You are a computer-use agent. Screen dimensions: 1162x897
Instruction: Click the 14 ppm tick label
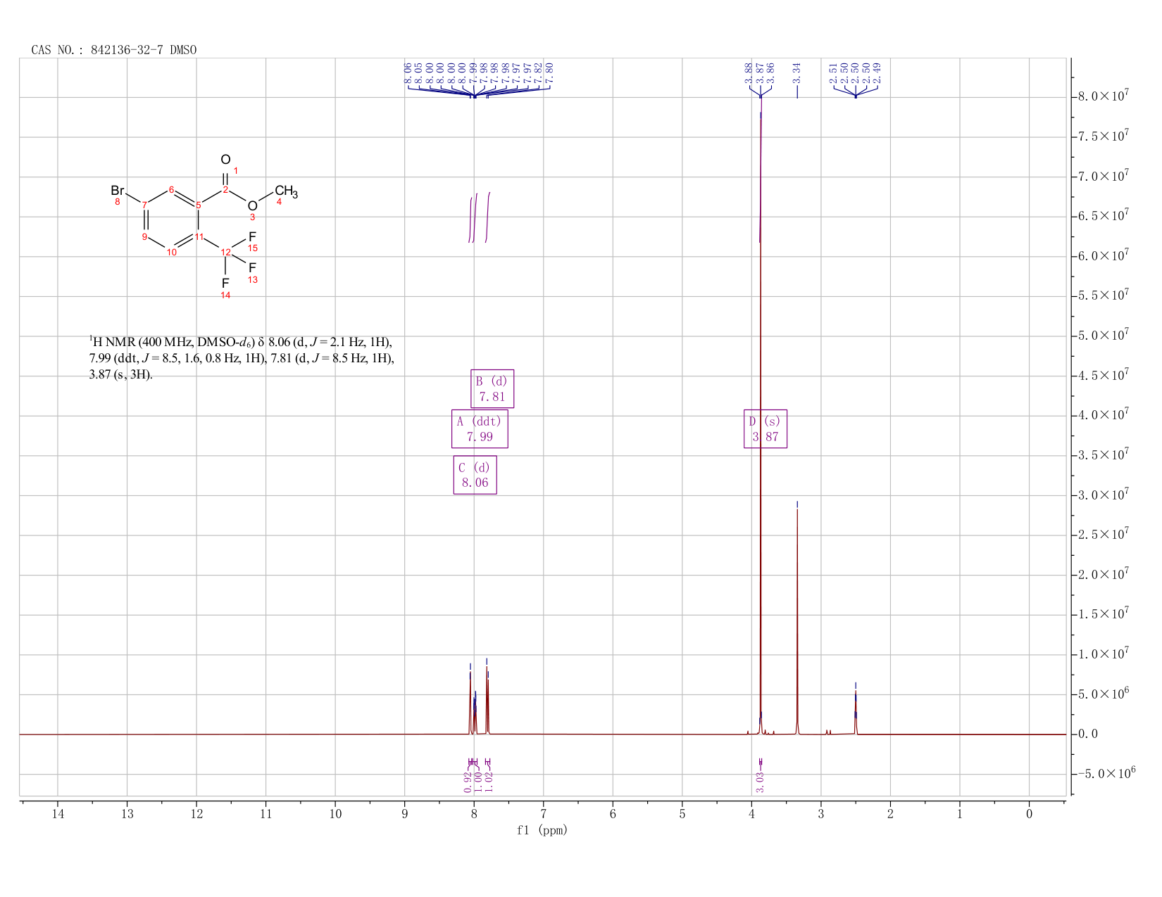pos(58,814)
